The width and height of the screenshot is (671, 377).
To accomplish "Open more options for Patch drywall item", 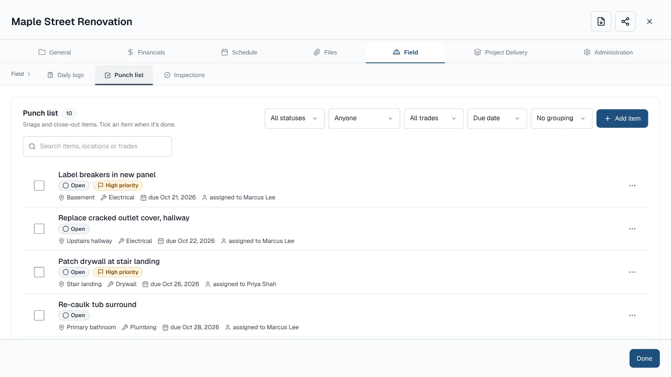I will pos(632,272).
